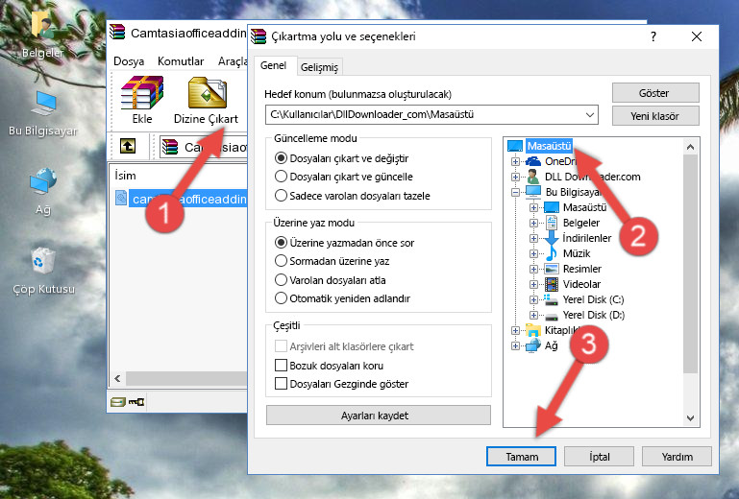Open help via Yardım button

point(677,457)
